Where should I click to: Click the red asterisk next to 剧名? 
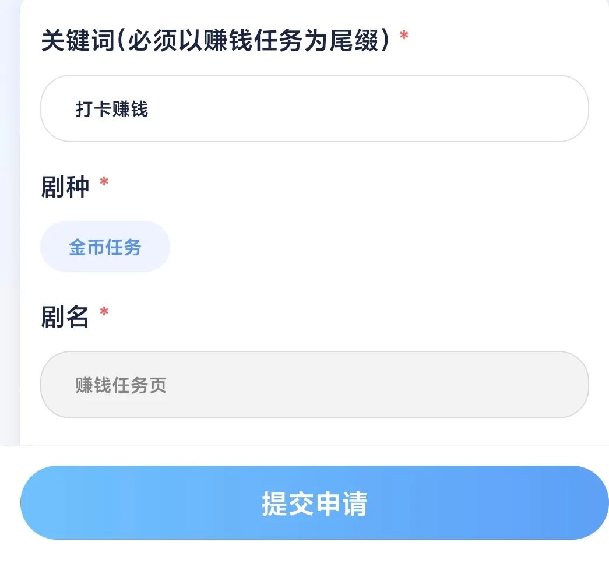(104, 314)
